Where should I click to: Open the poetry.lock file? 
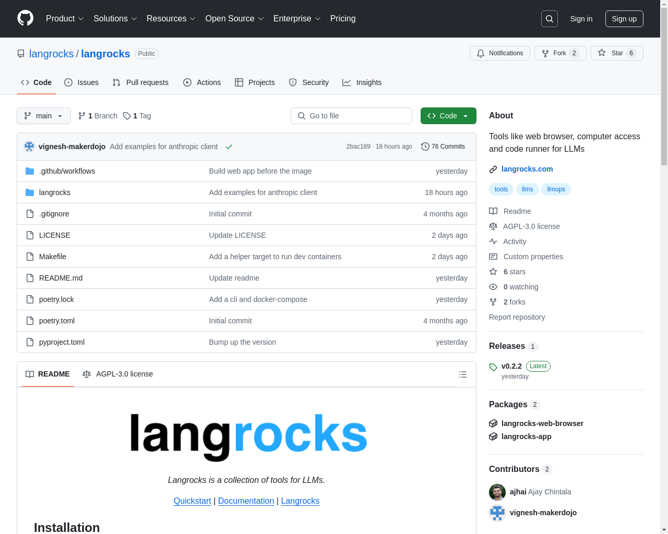click(56, 299)
